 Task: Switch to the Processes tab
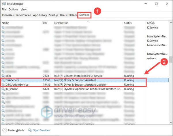pos(8,15)
